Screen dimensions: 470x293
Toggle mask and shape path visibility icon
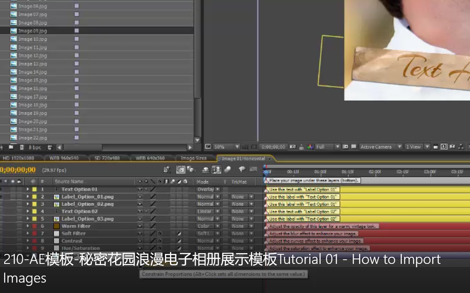pos(253,147)
